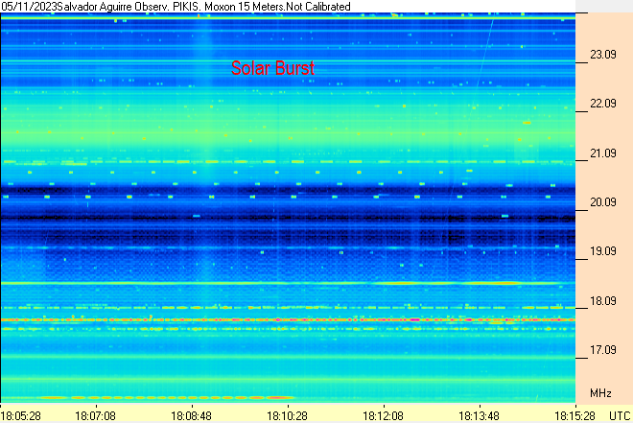Select the 18.09 frequency axis label
This screenshot has height=423, width=633.
coord(603,301)
